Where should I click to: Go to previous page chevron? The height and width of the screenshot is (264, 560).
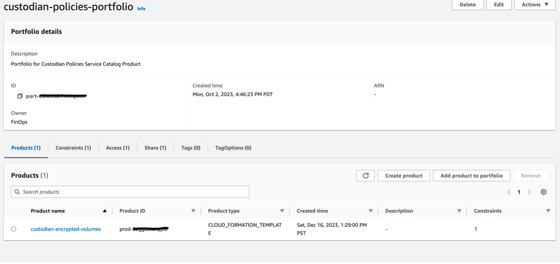coord(509,192)
